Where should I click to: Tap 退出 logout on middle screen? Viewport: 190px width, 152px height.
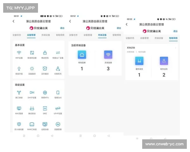click(119, 28)
